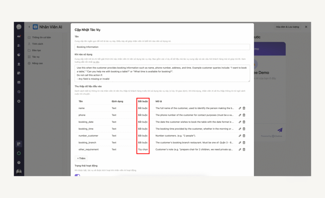Open settings gear in left sidebar
This screenshot has width=325, height=198.
[x=19, y=101]
